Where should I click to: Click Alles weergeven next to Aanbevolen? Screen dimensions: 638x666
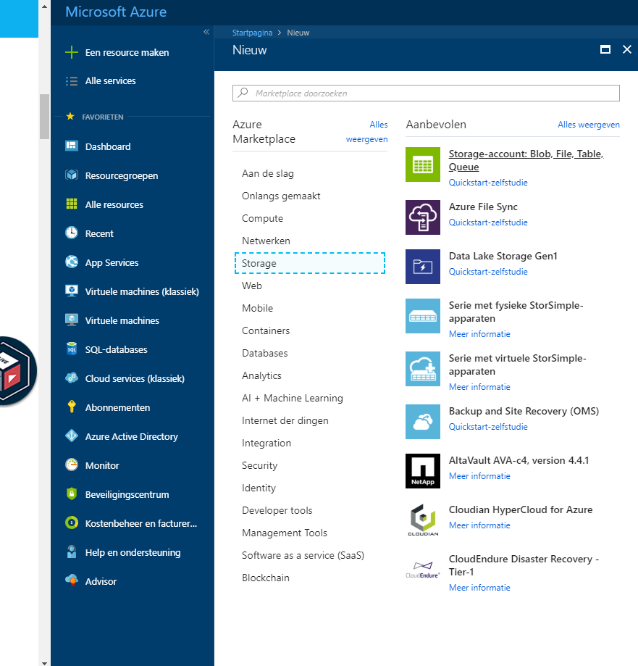(x=589, y=125)
